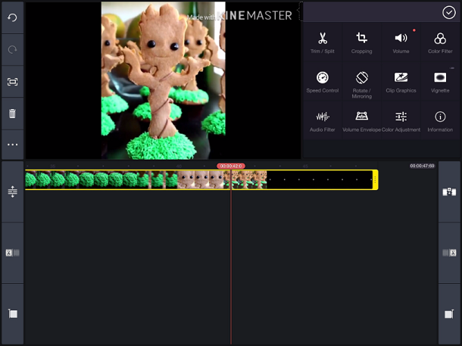This screenshot has width=462, height=346.
Task: Open the Volume speaker control
Action: click(x=401, y=42)
